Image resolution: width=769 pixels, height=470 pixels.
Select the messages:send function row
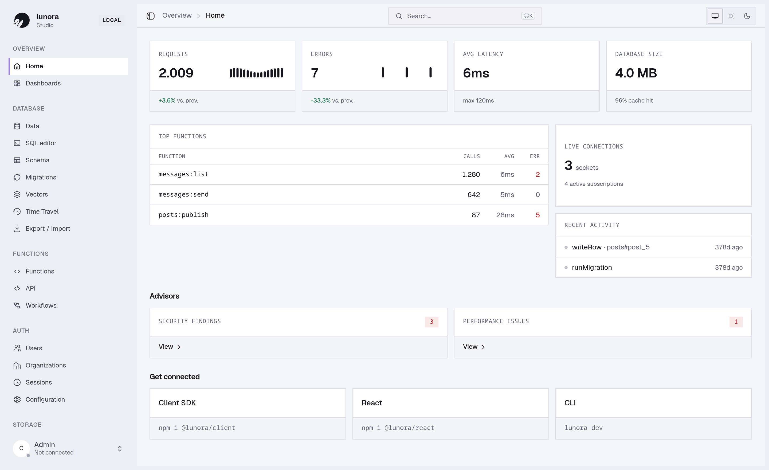pos(349,195)
